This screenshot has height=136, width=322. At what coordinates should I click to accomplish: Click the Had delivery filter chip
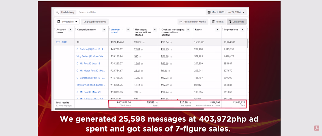(68, 12)
